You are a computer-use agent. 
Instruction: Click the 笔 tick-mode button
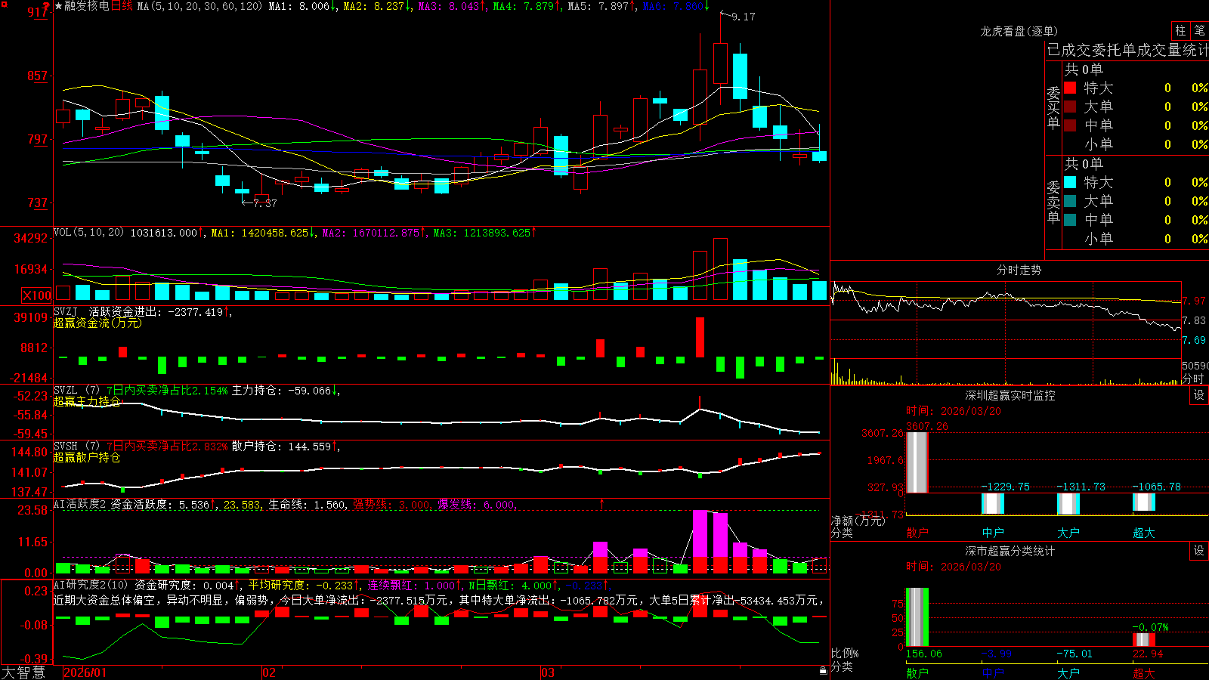1199,30
